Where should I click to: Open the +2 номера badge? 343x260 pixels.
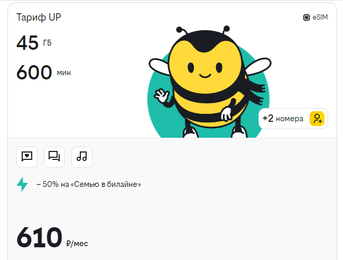pos(293,119)
